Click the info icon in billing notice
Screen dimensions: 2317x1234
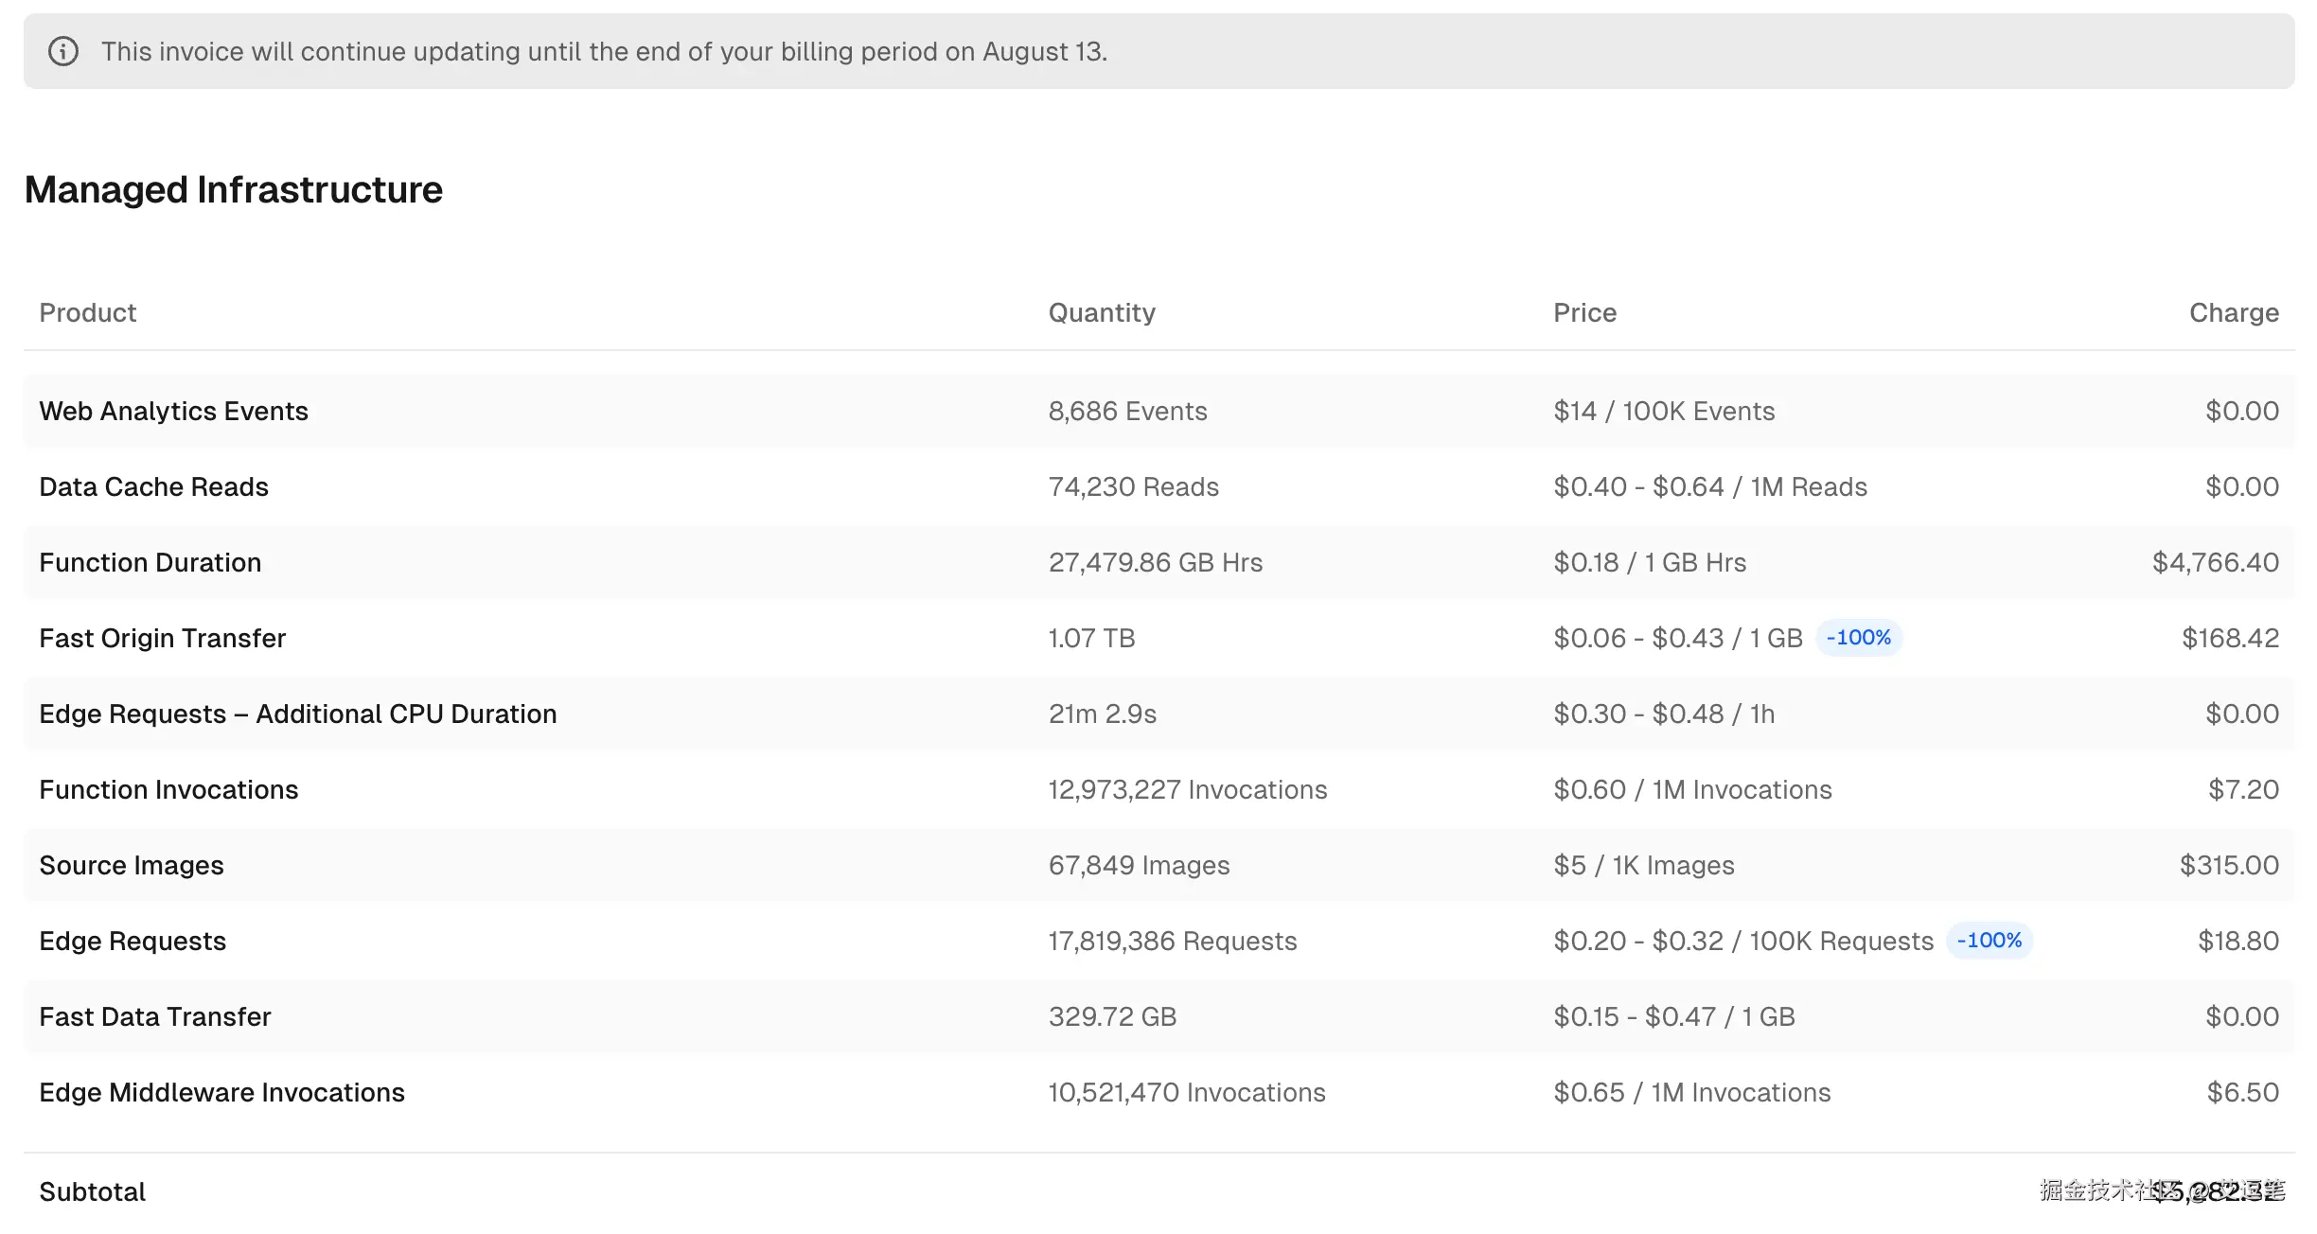point(63,51)
